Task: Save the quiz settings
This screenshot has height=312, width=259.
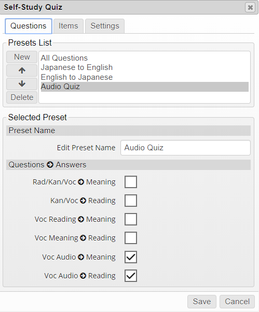Action: click(x=201, y=302)
